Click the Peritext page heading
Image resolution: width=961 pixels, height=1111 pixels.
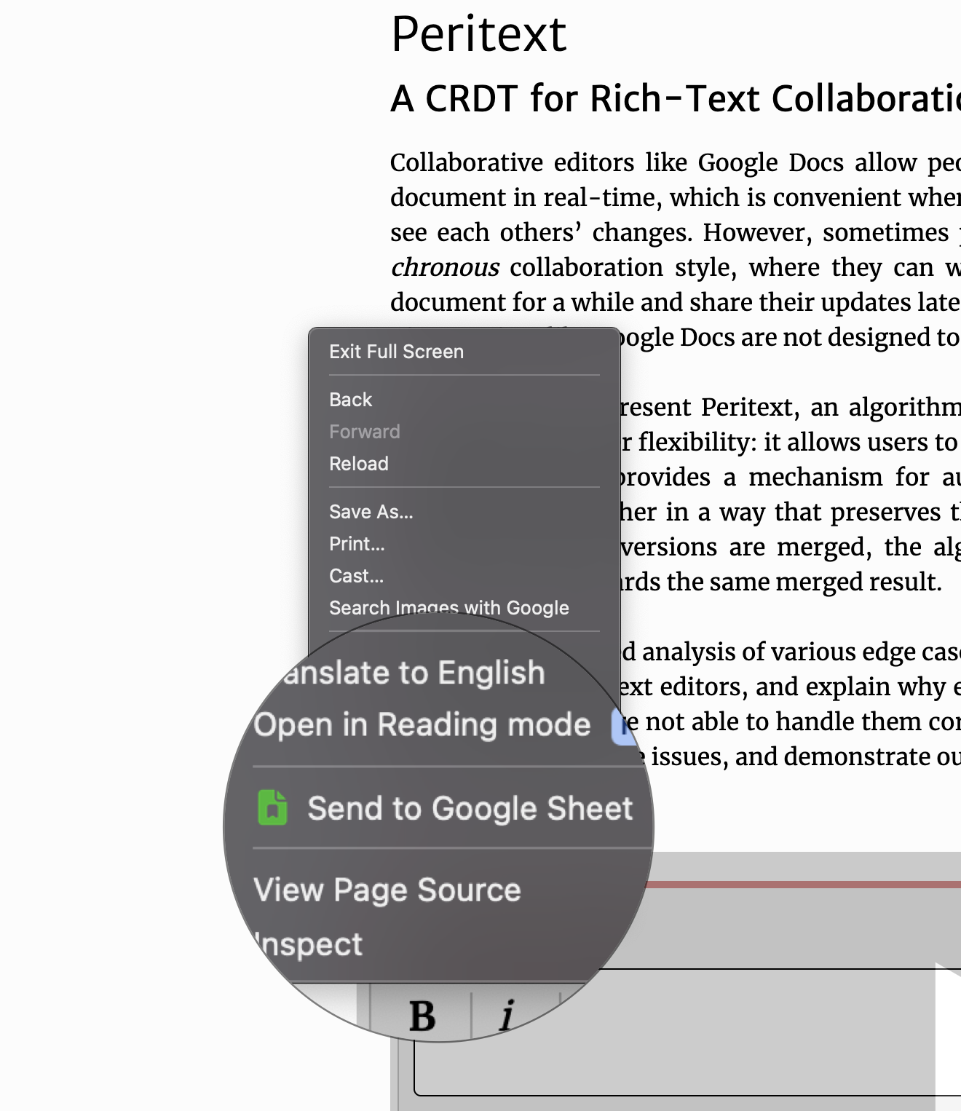(478, 33)
